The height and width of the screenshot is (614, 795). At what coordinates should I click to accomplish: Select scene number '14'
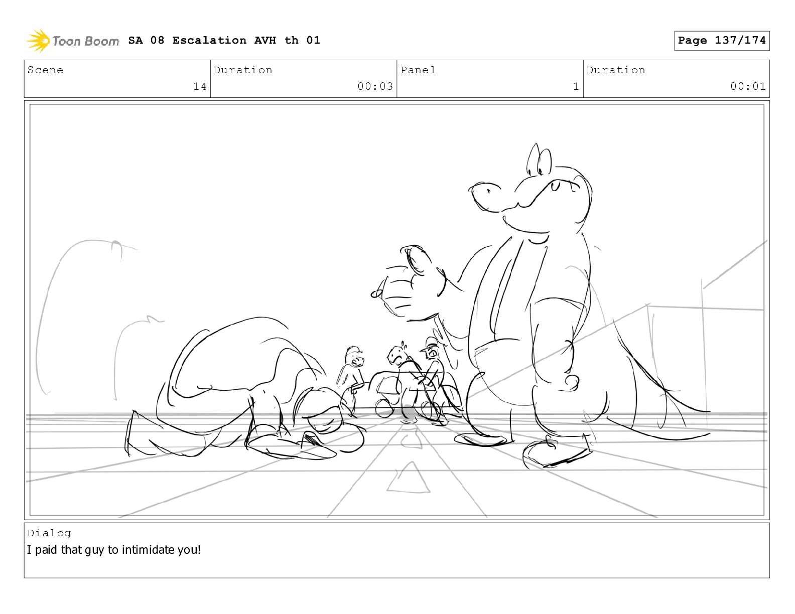point(200,86)
